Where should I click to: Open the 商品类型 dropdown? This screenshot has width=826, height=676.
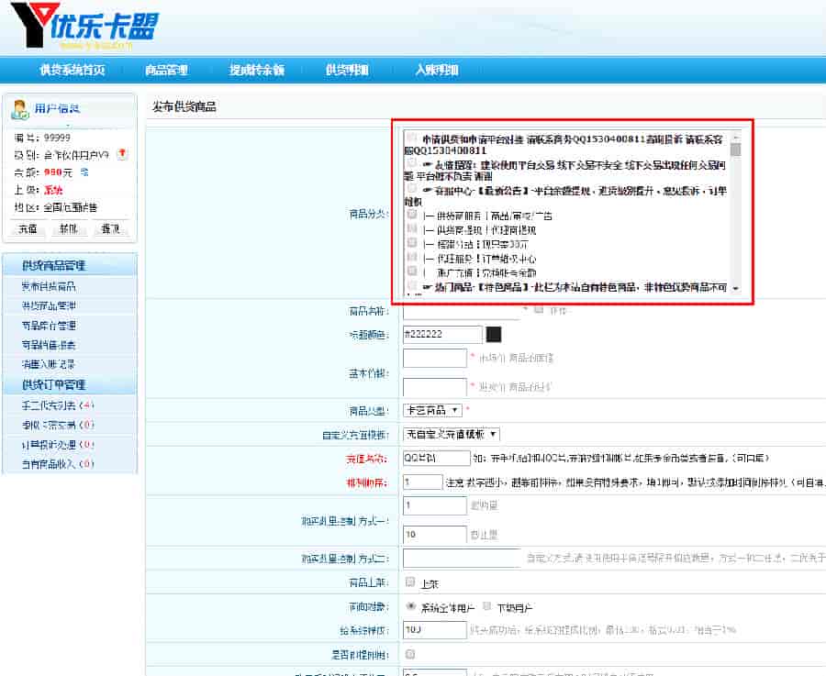click(x=432, y=410)
